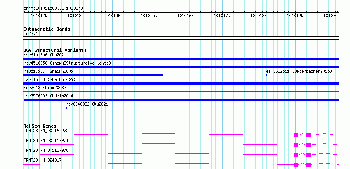Open variant esv3662511 (Besenbacher2015) label
Image resolution: width=350 pixels, height=169 pixels.
coord(299,71)
